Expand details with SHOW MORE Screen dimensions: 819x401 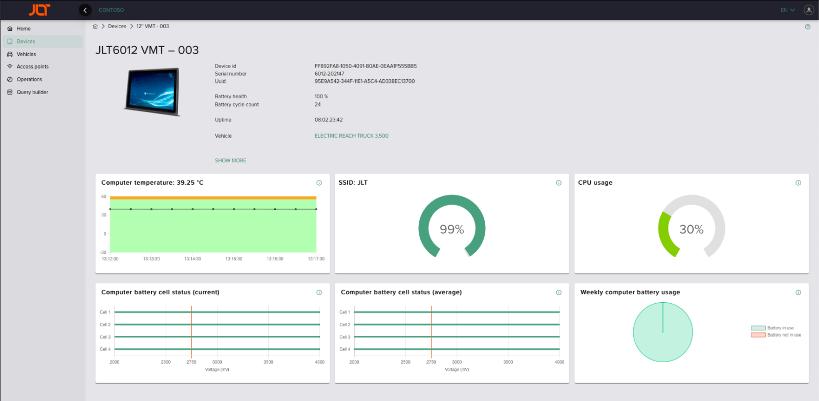coord(230,161)
